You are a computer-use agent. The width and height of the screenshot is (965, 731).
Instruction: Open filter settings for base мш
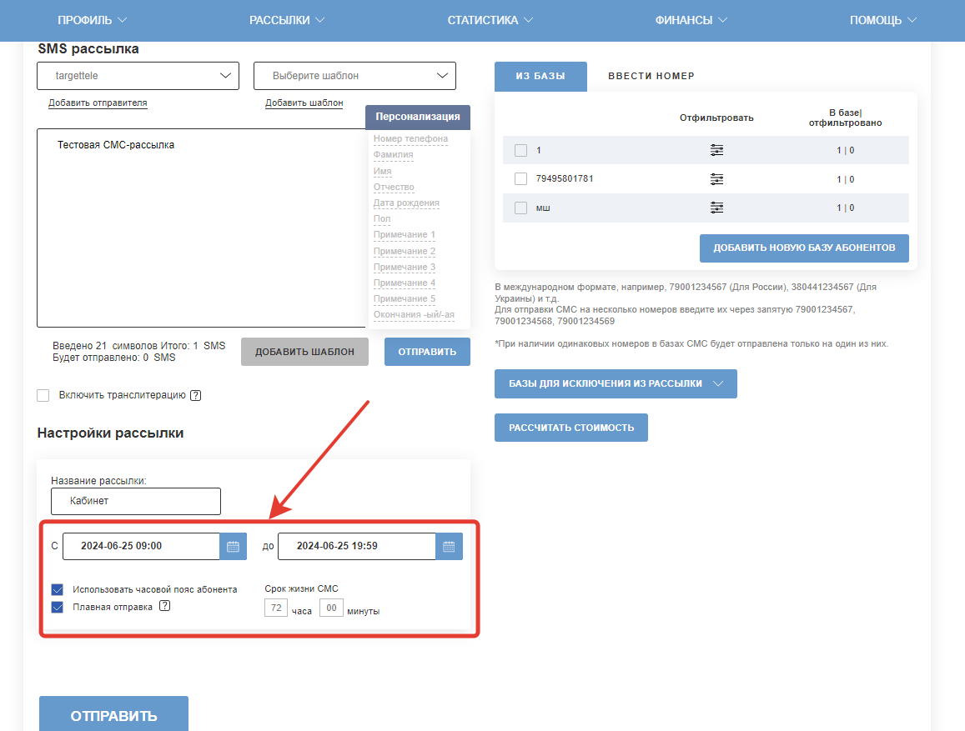pyautogui.click(x=716, y=208)
